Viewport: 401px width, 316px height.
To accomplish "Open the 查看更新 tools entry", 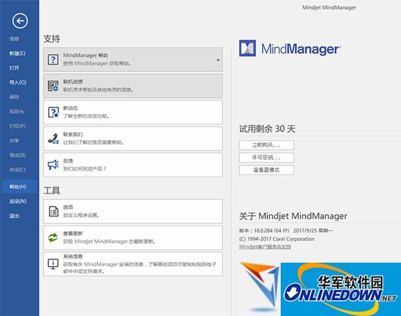I will pyautogui.click(x=133, y=238).
